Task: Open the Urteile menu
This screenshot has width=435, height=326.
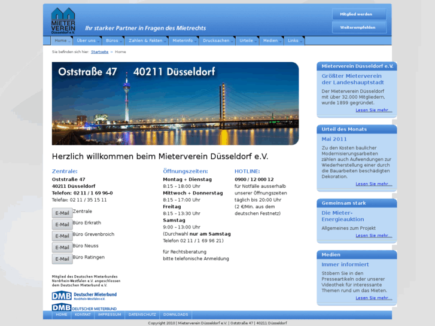Action: click(x=247, y=41)
